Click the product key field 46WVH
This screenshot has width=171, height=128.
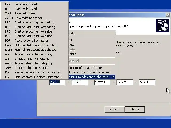pyautogui.click(x=102, y=82)
